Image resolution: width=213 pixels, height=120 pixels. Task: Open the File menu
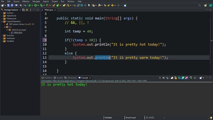click(x=2, y=1)
